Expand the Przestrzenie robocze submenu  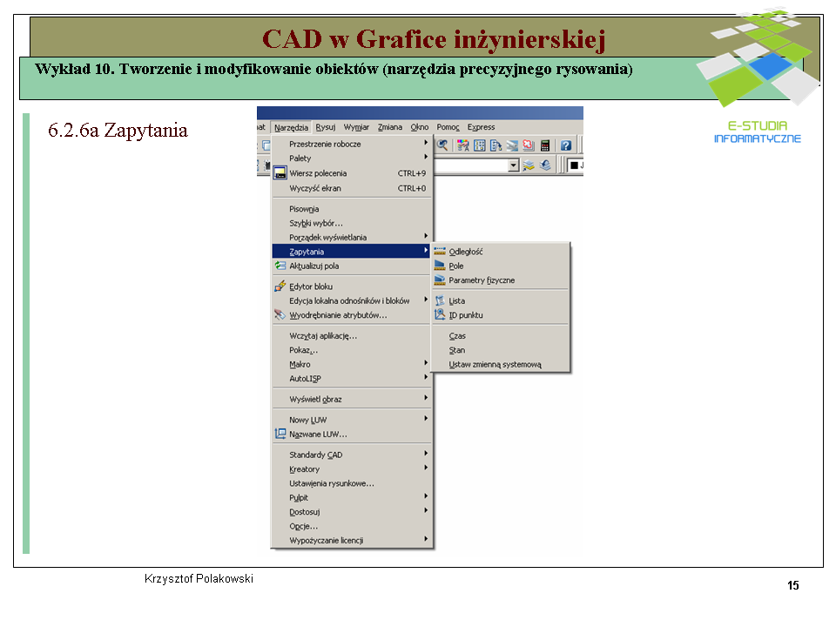(x=325, y=144)
